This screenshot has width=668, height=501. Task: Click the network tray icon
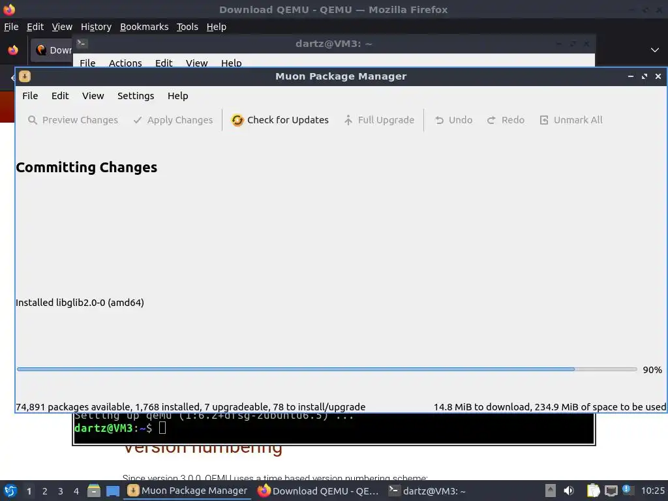pos(611,491)
